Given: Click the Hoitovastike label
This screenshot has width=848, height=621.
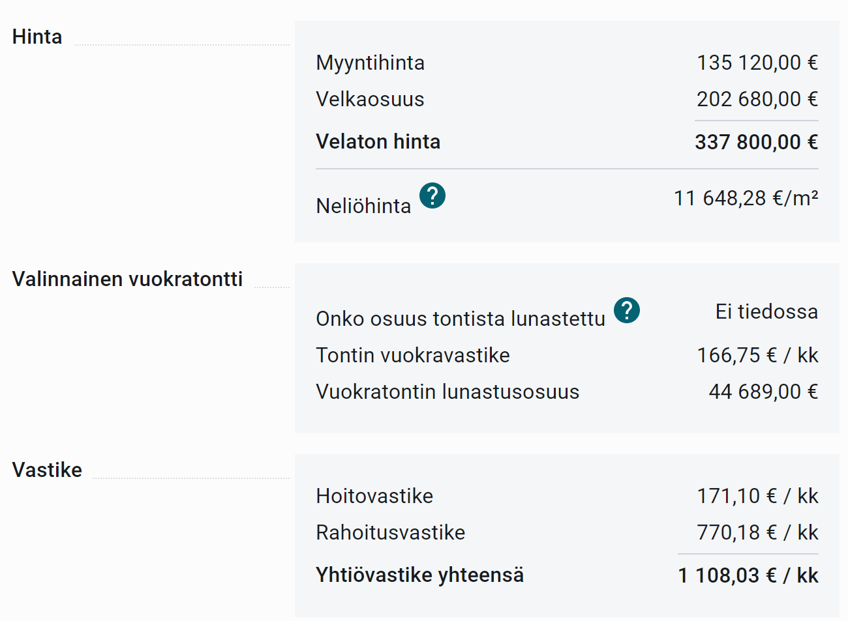Looking at the screenshot, I should pos(374,497).
